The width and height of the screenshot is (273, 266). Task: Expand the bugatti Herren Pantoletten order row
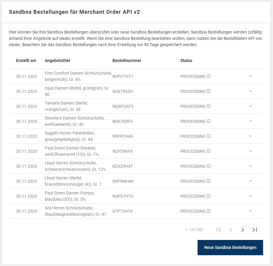(251, 136)
